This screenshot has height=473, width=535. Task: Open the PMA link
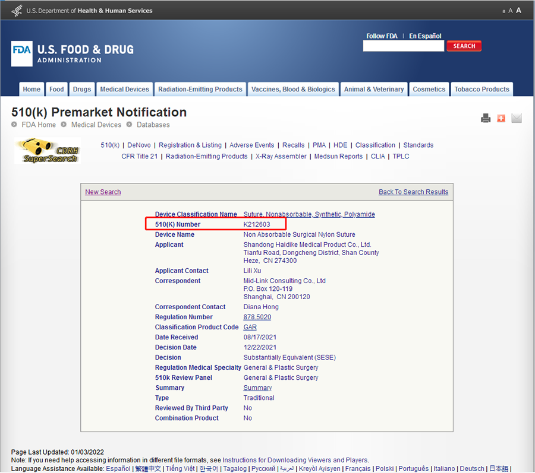coord(319,145)
